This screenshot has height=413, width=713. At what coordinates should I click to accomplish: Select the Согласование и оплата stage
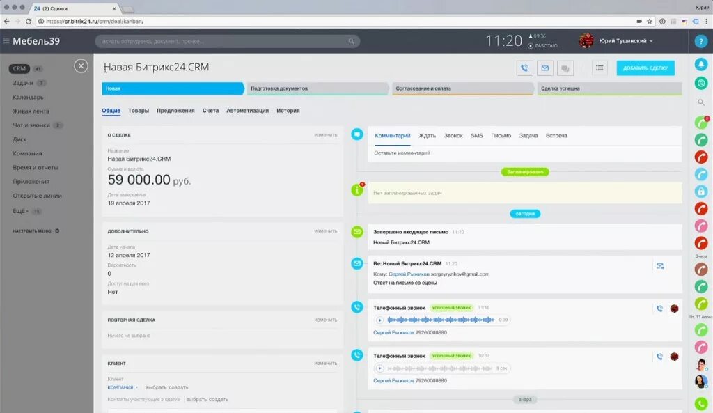(462, 88)
